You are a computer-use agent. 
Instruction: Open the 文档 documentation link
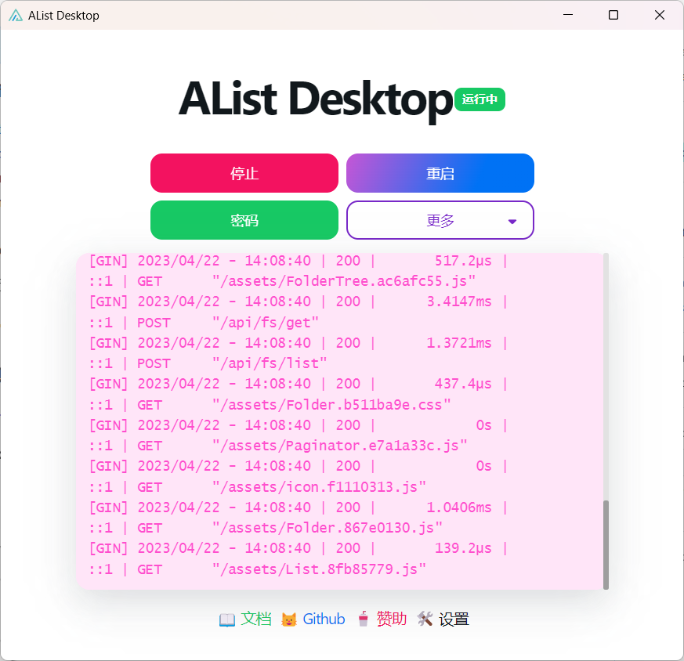point(256,619)
